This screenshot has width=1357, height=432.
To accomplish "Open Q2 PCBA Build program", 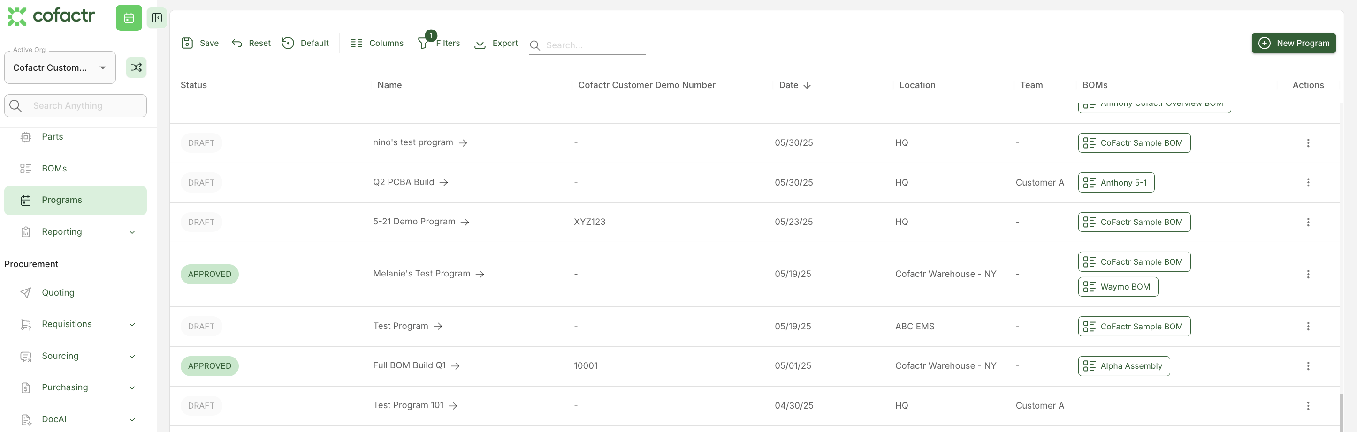I will click(x=411, y=182).
